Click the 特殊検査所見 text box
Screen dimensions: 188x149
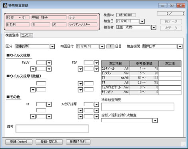click(138, 107)
